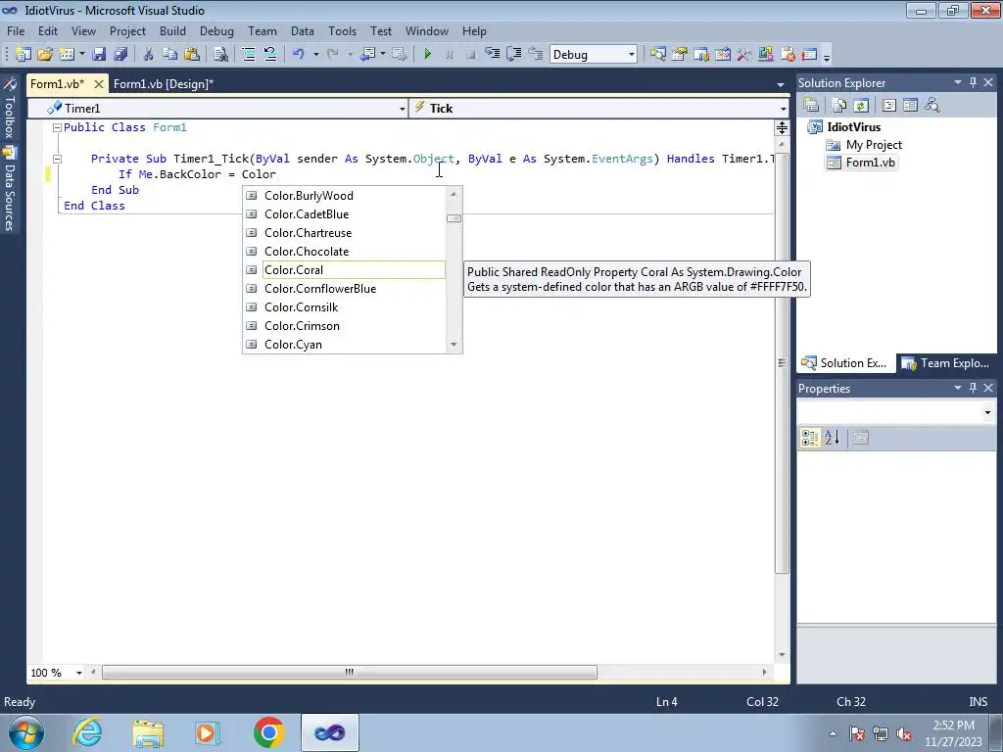
Task: Select My Project in Solution Explorer
Action: 864,145
